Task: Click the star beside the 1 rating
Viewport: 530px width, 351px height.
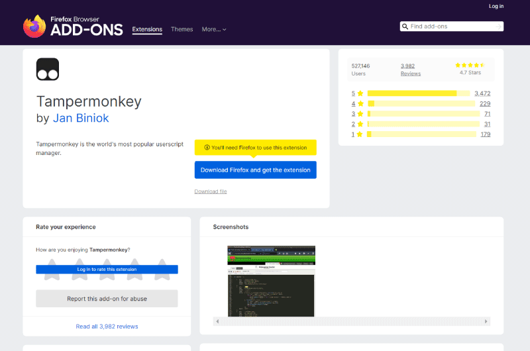Action: click(360, 134)
